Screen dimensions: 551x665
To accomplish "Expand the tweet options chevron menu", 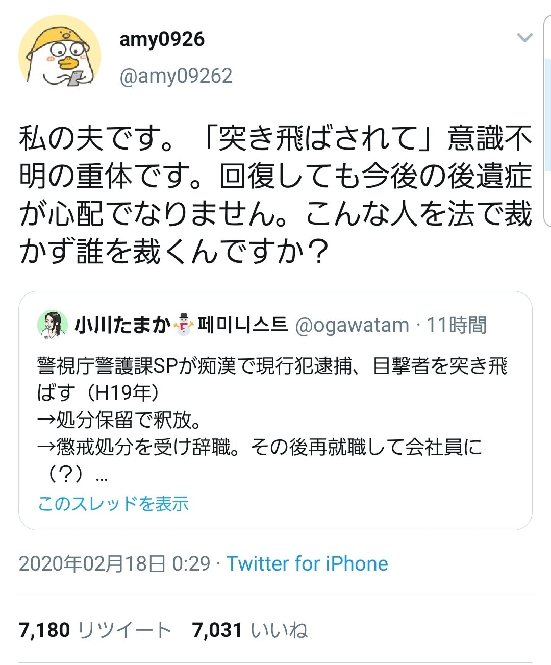I will point(524,38).
